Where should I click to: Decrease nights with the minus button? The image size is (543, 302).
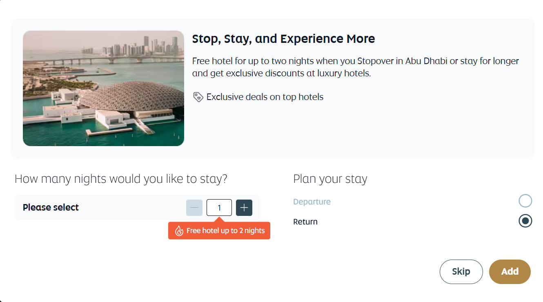coord(194,208)
